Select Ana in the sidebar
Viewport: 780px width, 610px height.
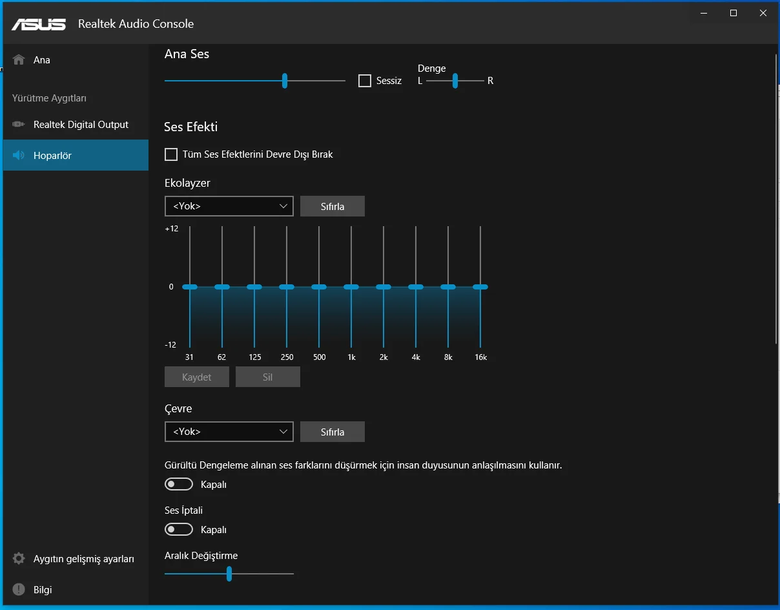tap(40, 59)
